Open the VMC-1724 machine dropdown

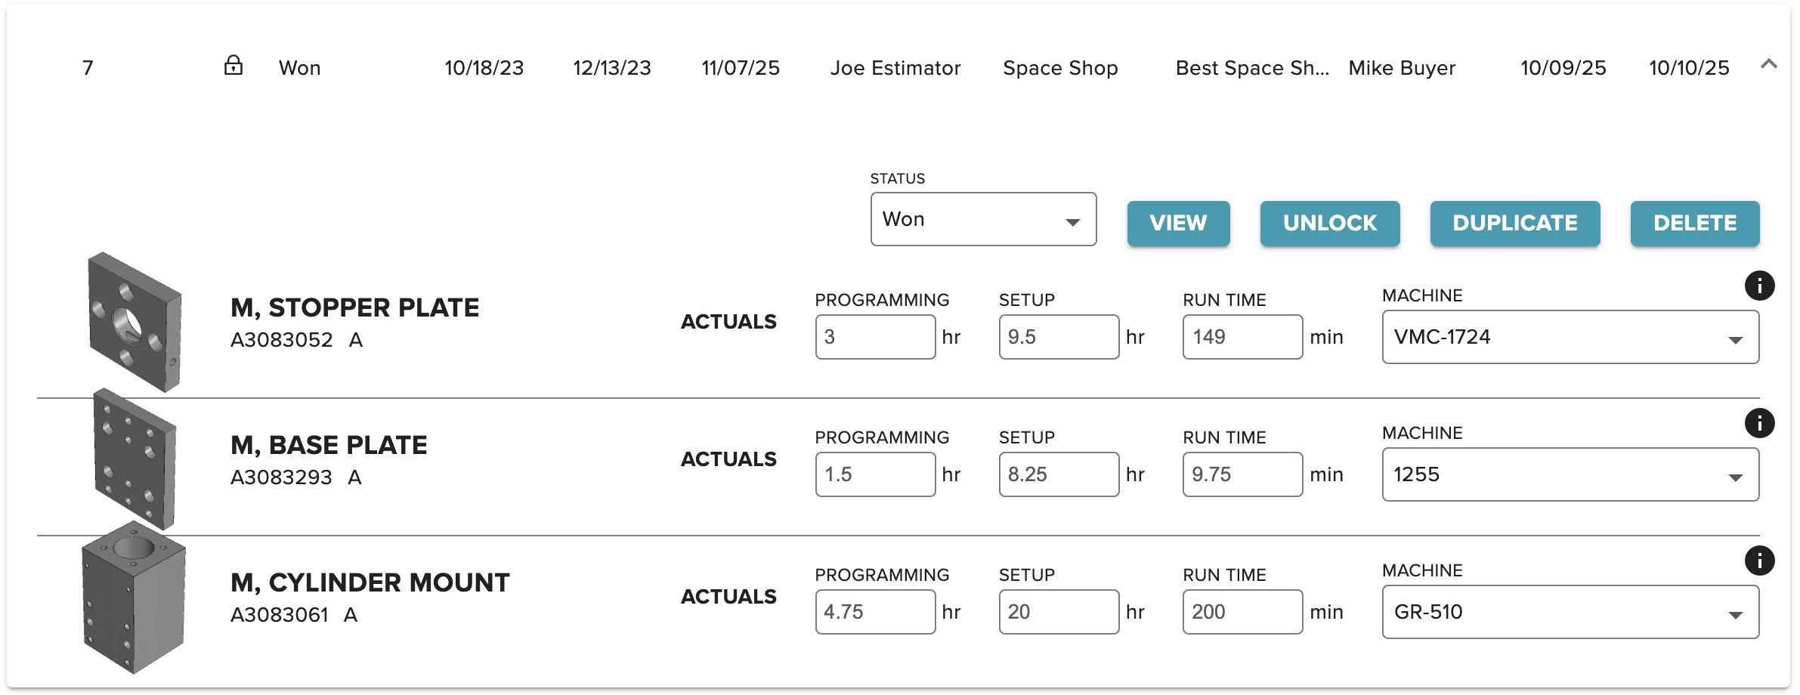[x=1570, y=337]
